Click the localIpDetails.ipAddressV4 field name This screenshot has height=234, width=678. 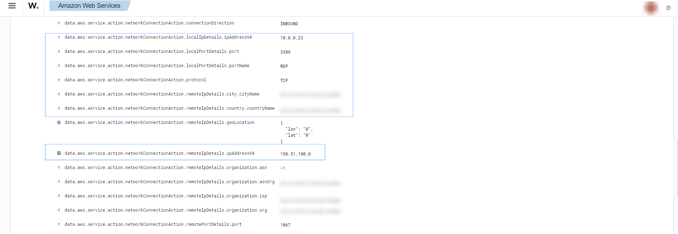(158, 37)
